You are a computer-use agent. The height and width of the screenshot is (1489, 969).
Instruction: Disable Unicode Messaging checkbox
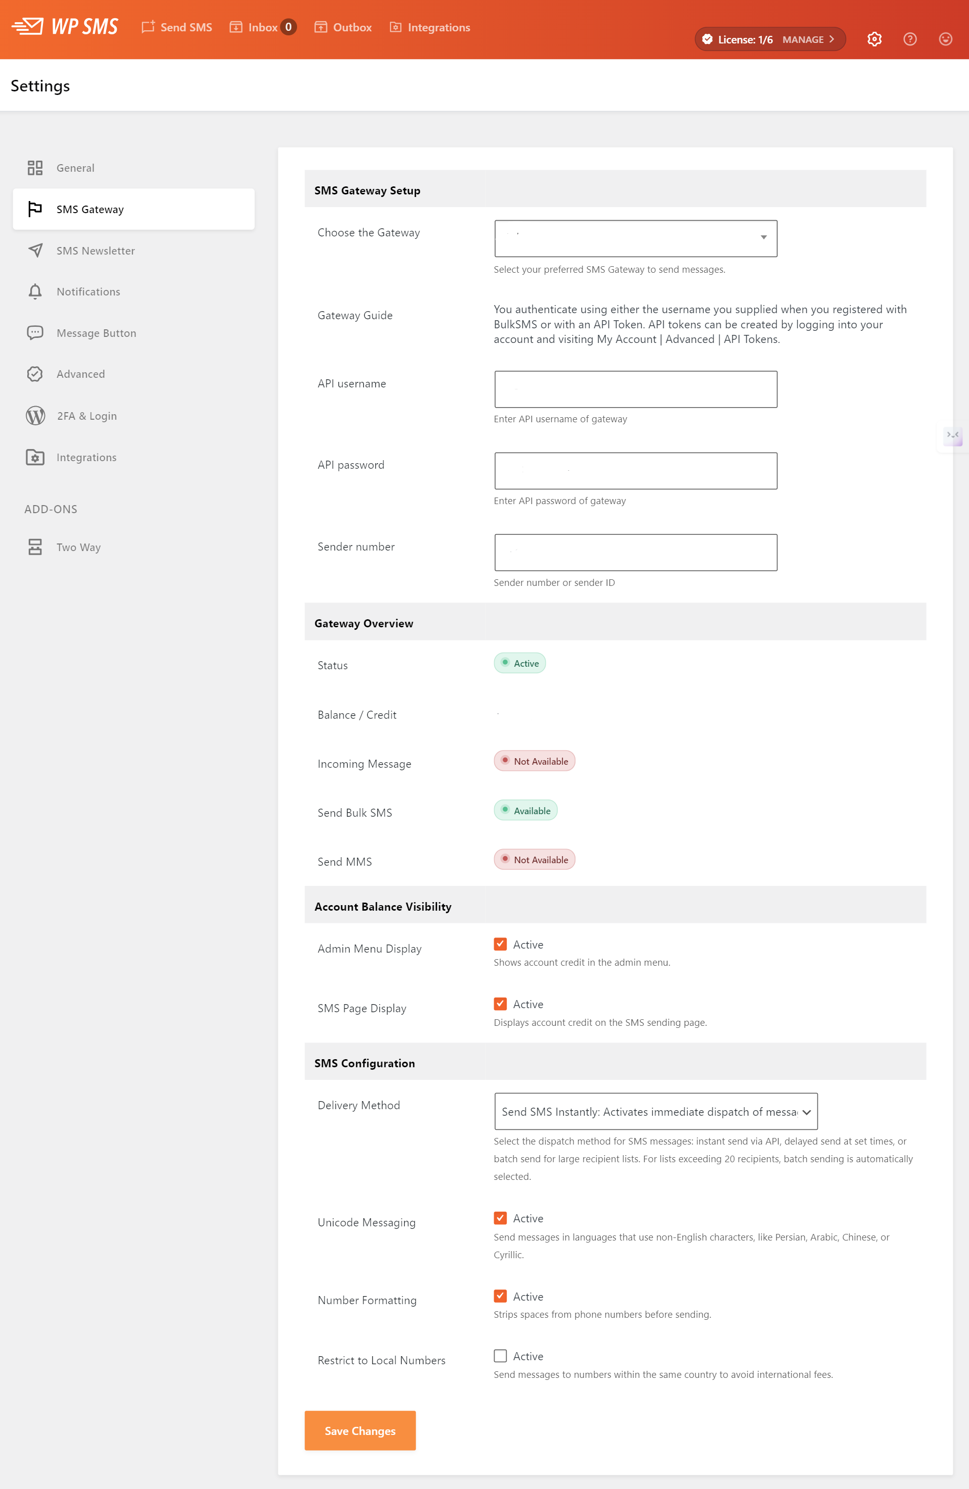pos(500,1218)
